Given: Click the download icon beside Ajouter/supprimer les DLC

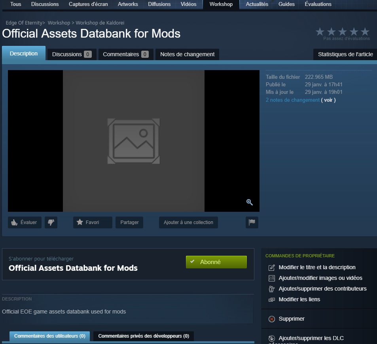Looking at the screenshot, I should (272, 338).
